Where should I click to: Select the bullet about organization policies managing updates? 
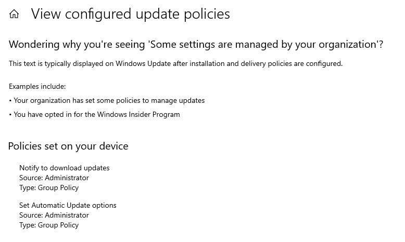tap(107, 101)
